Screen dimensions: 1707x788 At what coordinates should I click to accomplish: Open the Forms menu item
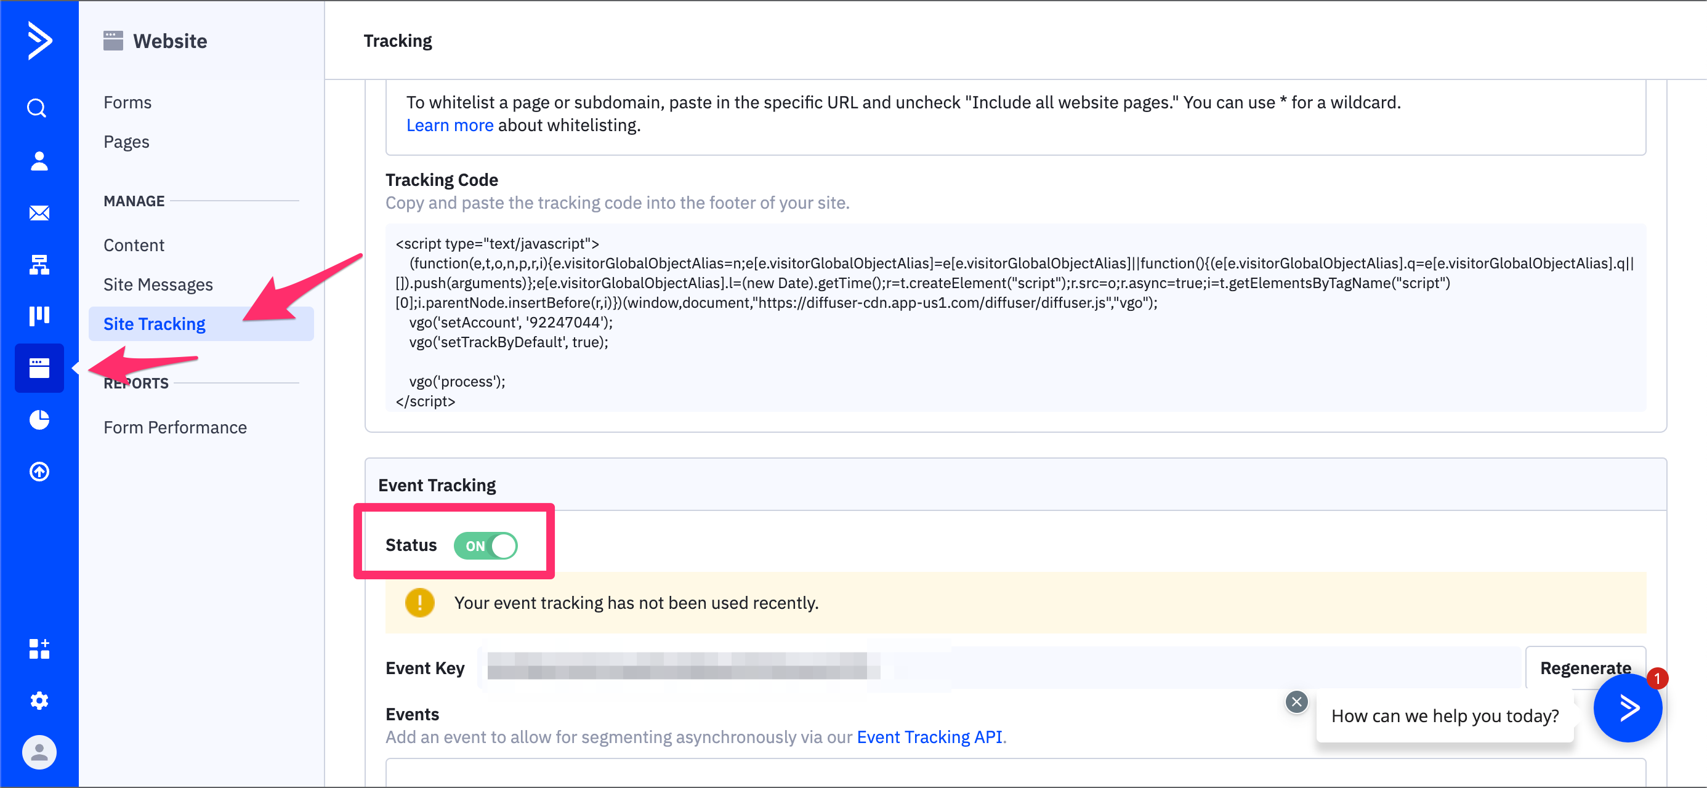point(127,102)
